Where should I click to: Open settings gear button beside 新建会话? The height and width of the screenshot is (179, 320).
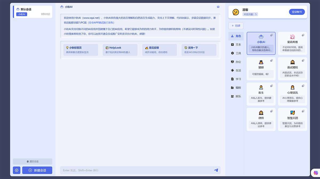[x=17, y=170]
